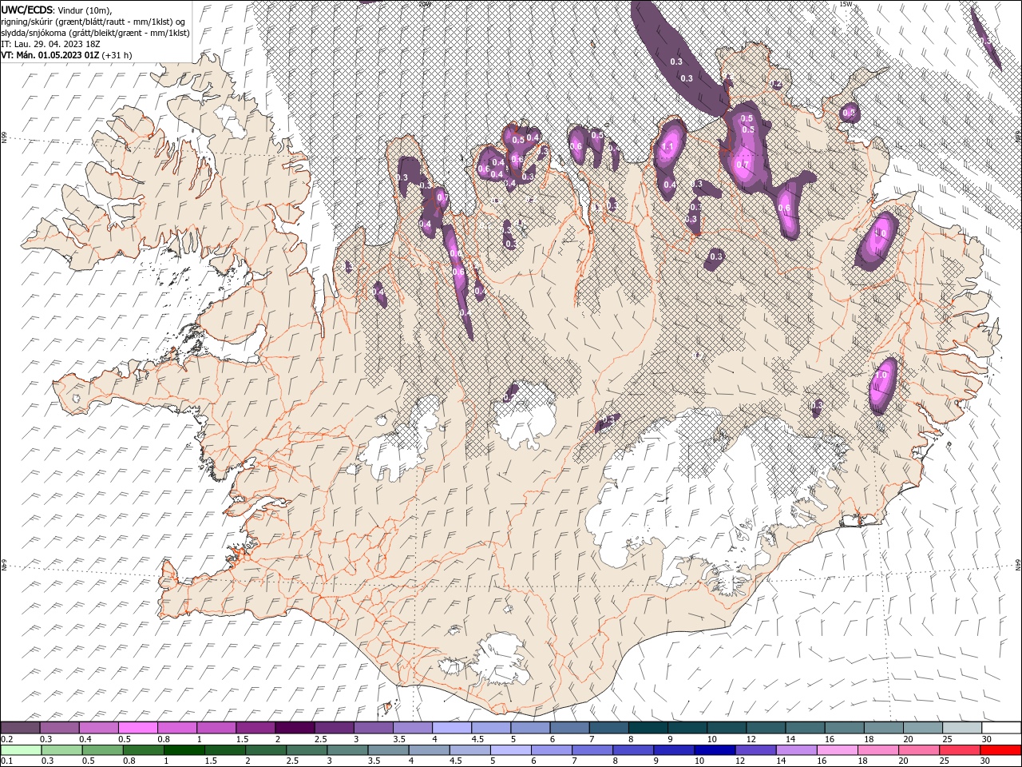Click the 1.1 precipitation value on the map
Image resolution: width=1022 pixels, height=767 pixels.
(x=668, y=146)
